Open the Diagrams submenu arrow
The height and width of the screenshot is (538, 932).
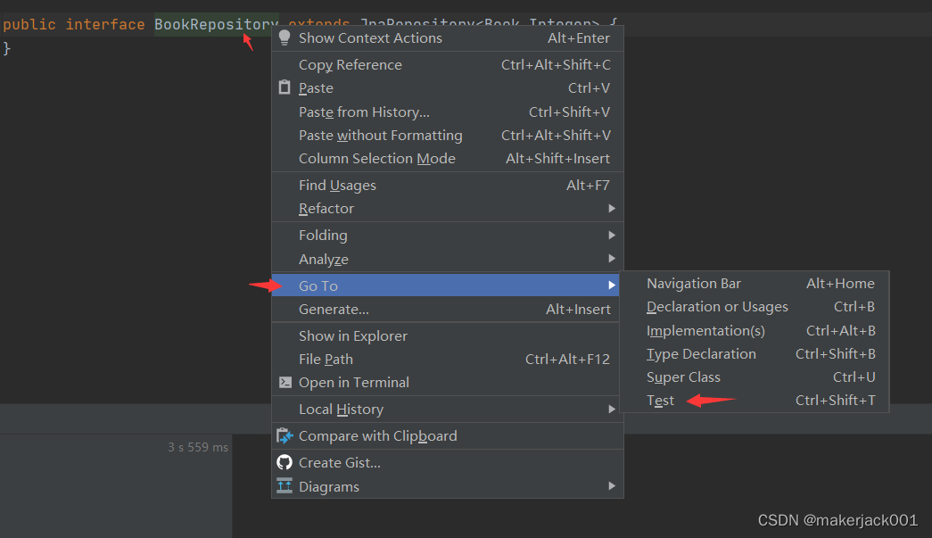point(612,486)
